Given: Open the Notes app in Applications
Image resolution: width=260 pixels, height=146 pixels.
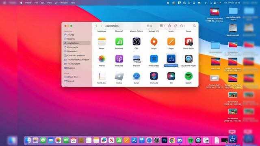Looking at the screenshot, I should pos(102,41).
